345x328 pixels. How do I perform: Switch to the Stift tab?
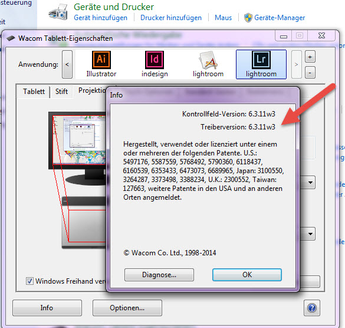coord(61,92)
